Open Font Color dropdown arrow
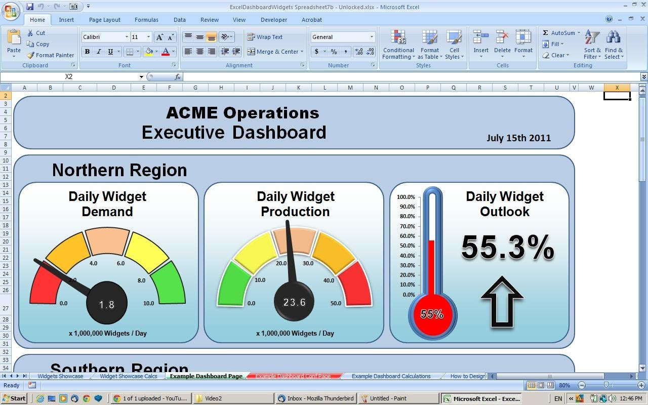The height and width of the screenshot is (405, 648). [173, 52]
